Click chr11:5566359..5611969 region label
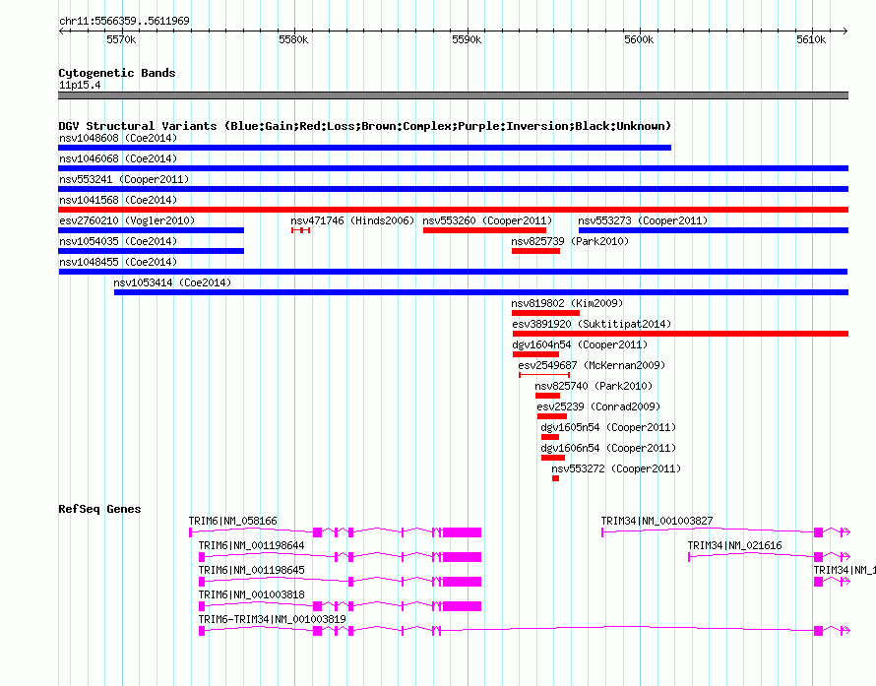The image size is (876, 686). [x=124, y=21]
